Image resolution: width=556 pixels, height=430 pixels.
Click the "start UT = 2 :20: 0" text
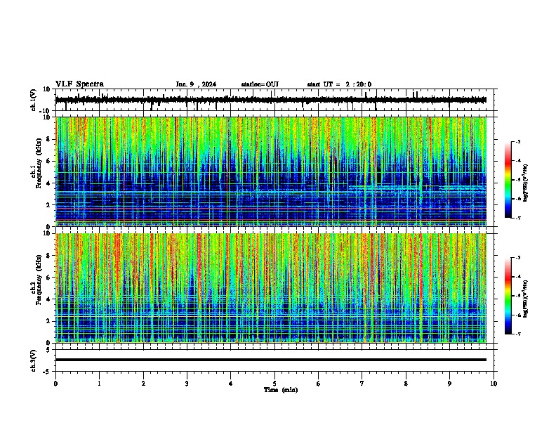pyautogui.click(x=339, y=84)
